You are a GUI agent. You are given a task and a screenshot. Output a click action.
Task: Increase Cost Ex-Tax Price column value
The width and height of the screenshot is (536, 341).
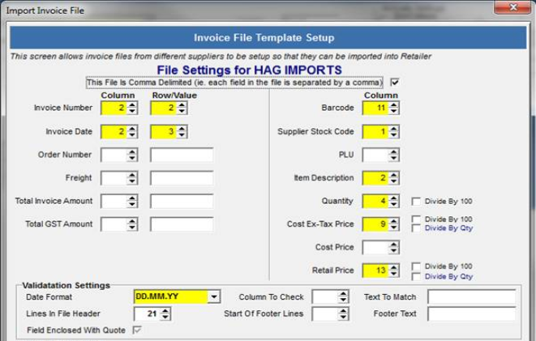[x=394, y=221]
